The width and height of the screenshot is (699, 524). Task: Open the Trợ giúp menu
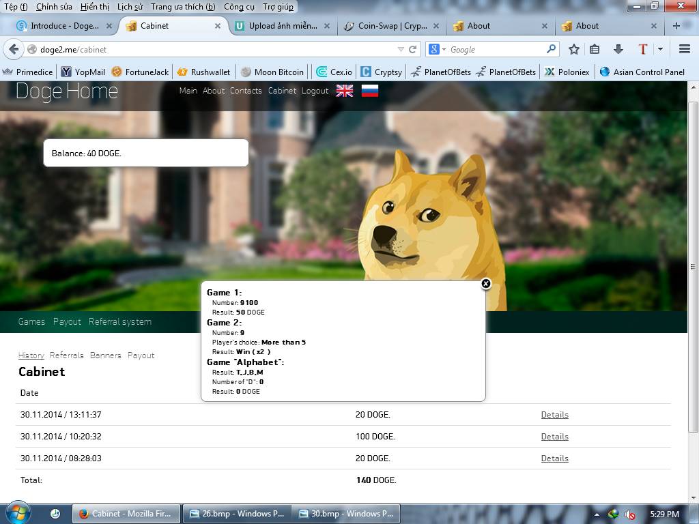pos(279,7)
